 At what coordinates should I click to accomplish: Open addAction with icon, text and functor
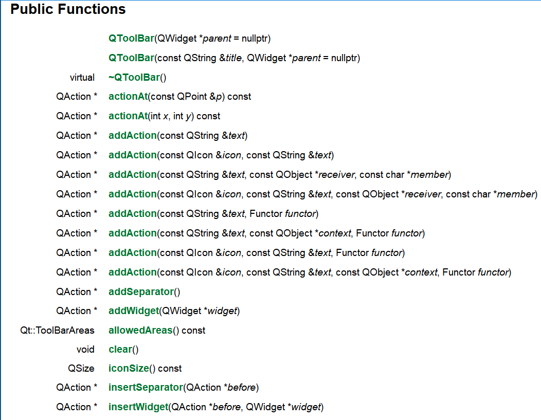pos(133,253)
